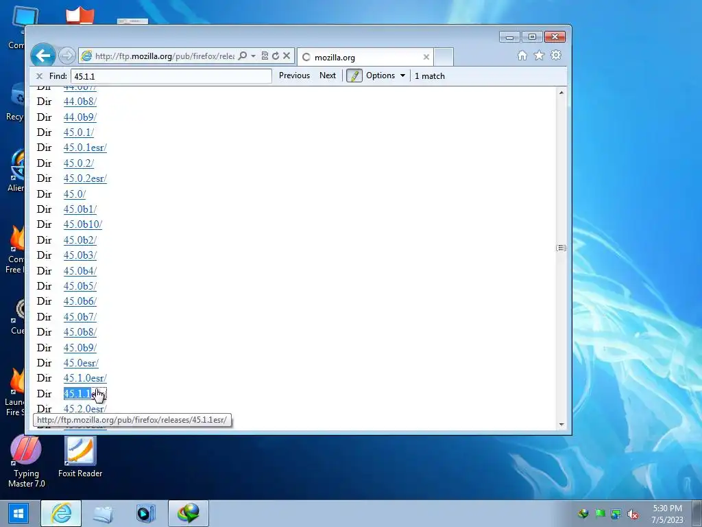Open the 45.0b6/ directory link
Image resolution: width=702 pixels, height=527 pixels.
80,302
